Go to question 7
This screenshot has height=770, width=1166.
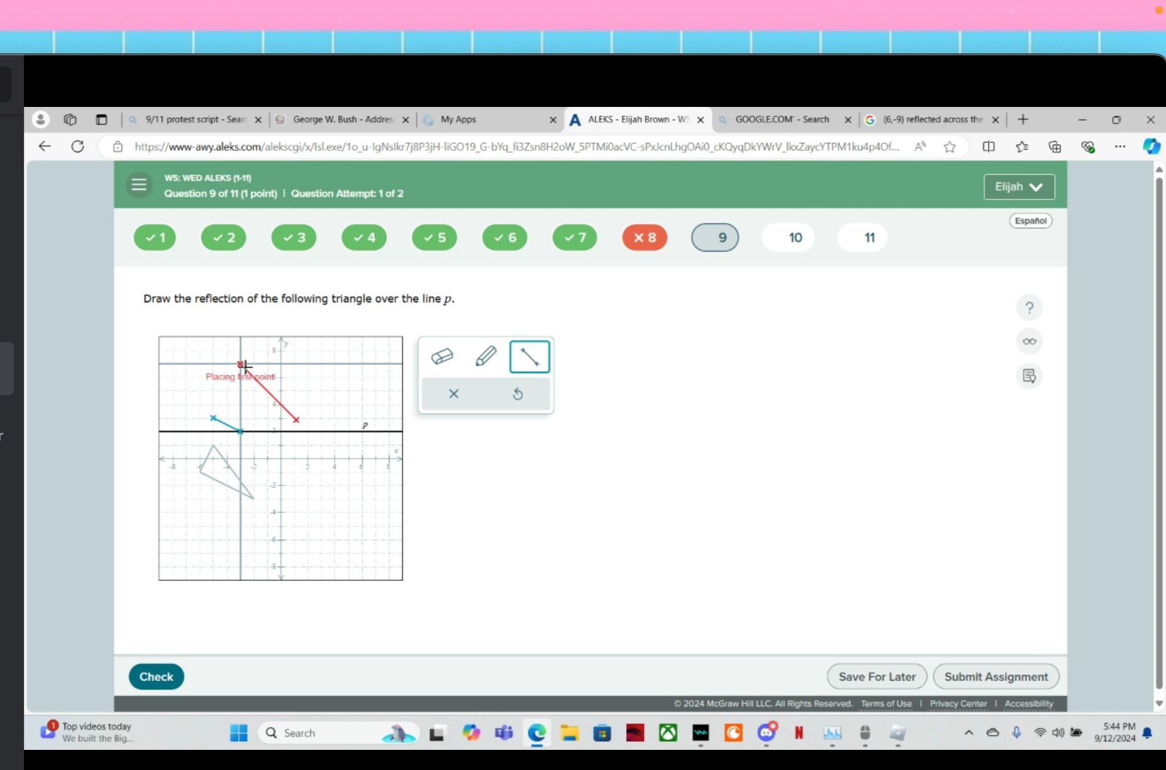575,238
